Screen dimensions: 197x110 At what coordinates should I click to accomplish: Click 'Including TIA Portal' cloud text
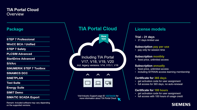coord(98,57)
